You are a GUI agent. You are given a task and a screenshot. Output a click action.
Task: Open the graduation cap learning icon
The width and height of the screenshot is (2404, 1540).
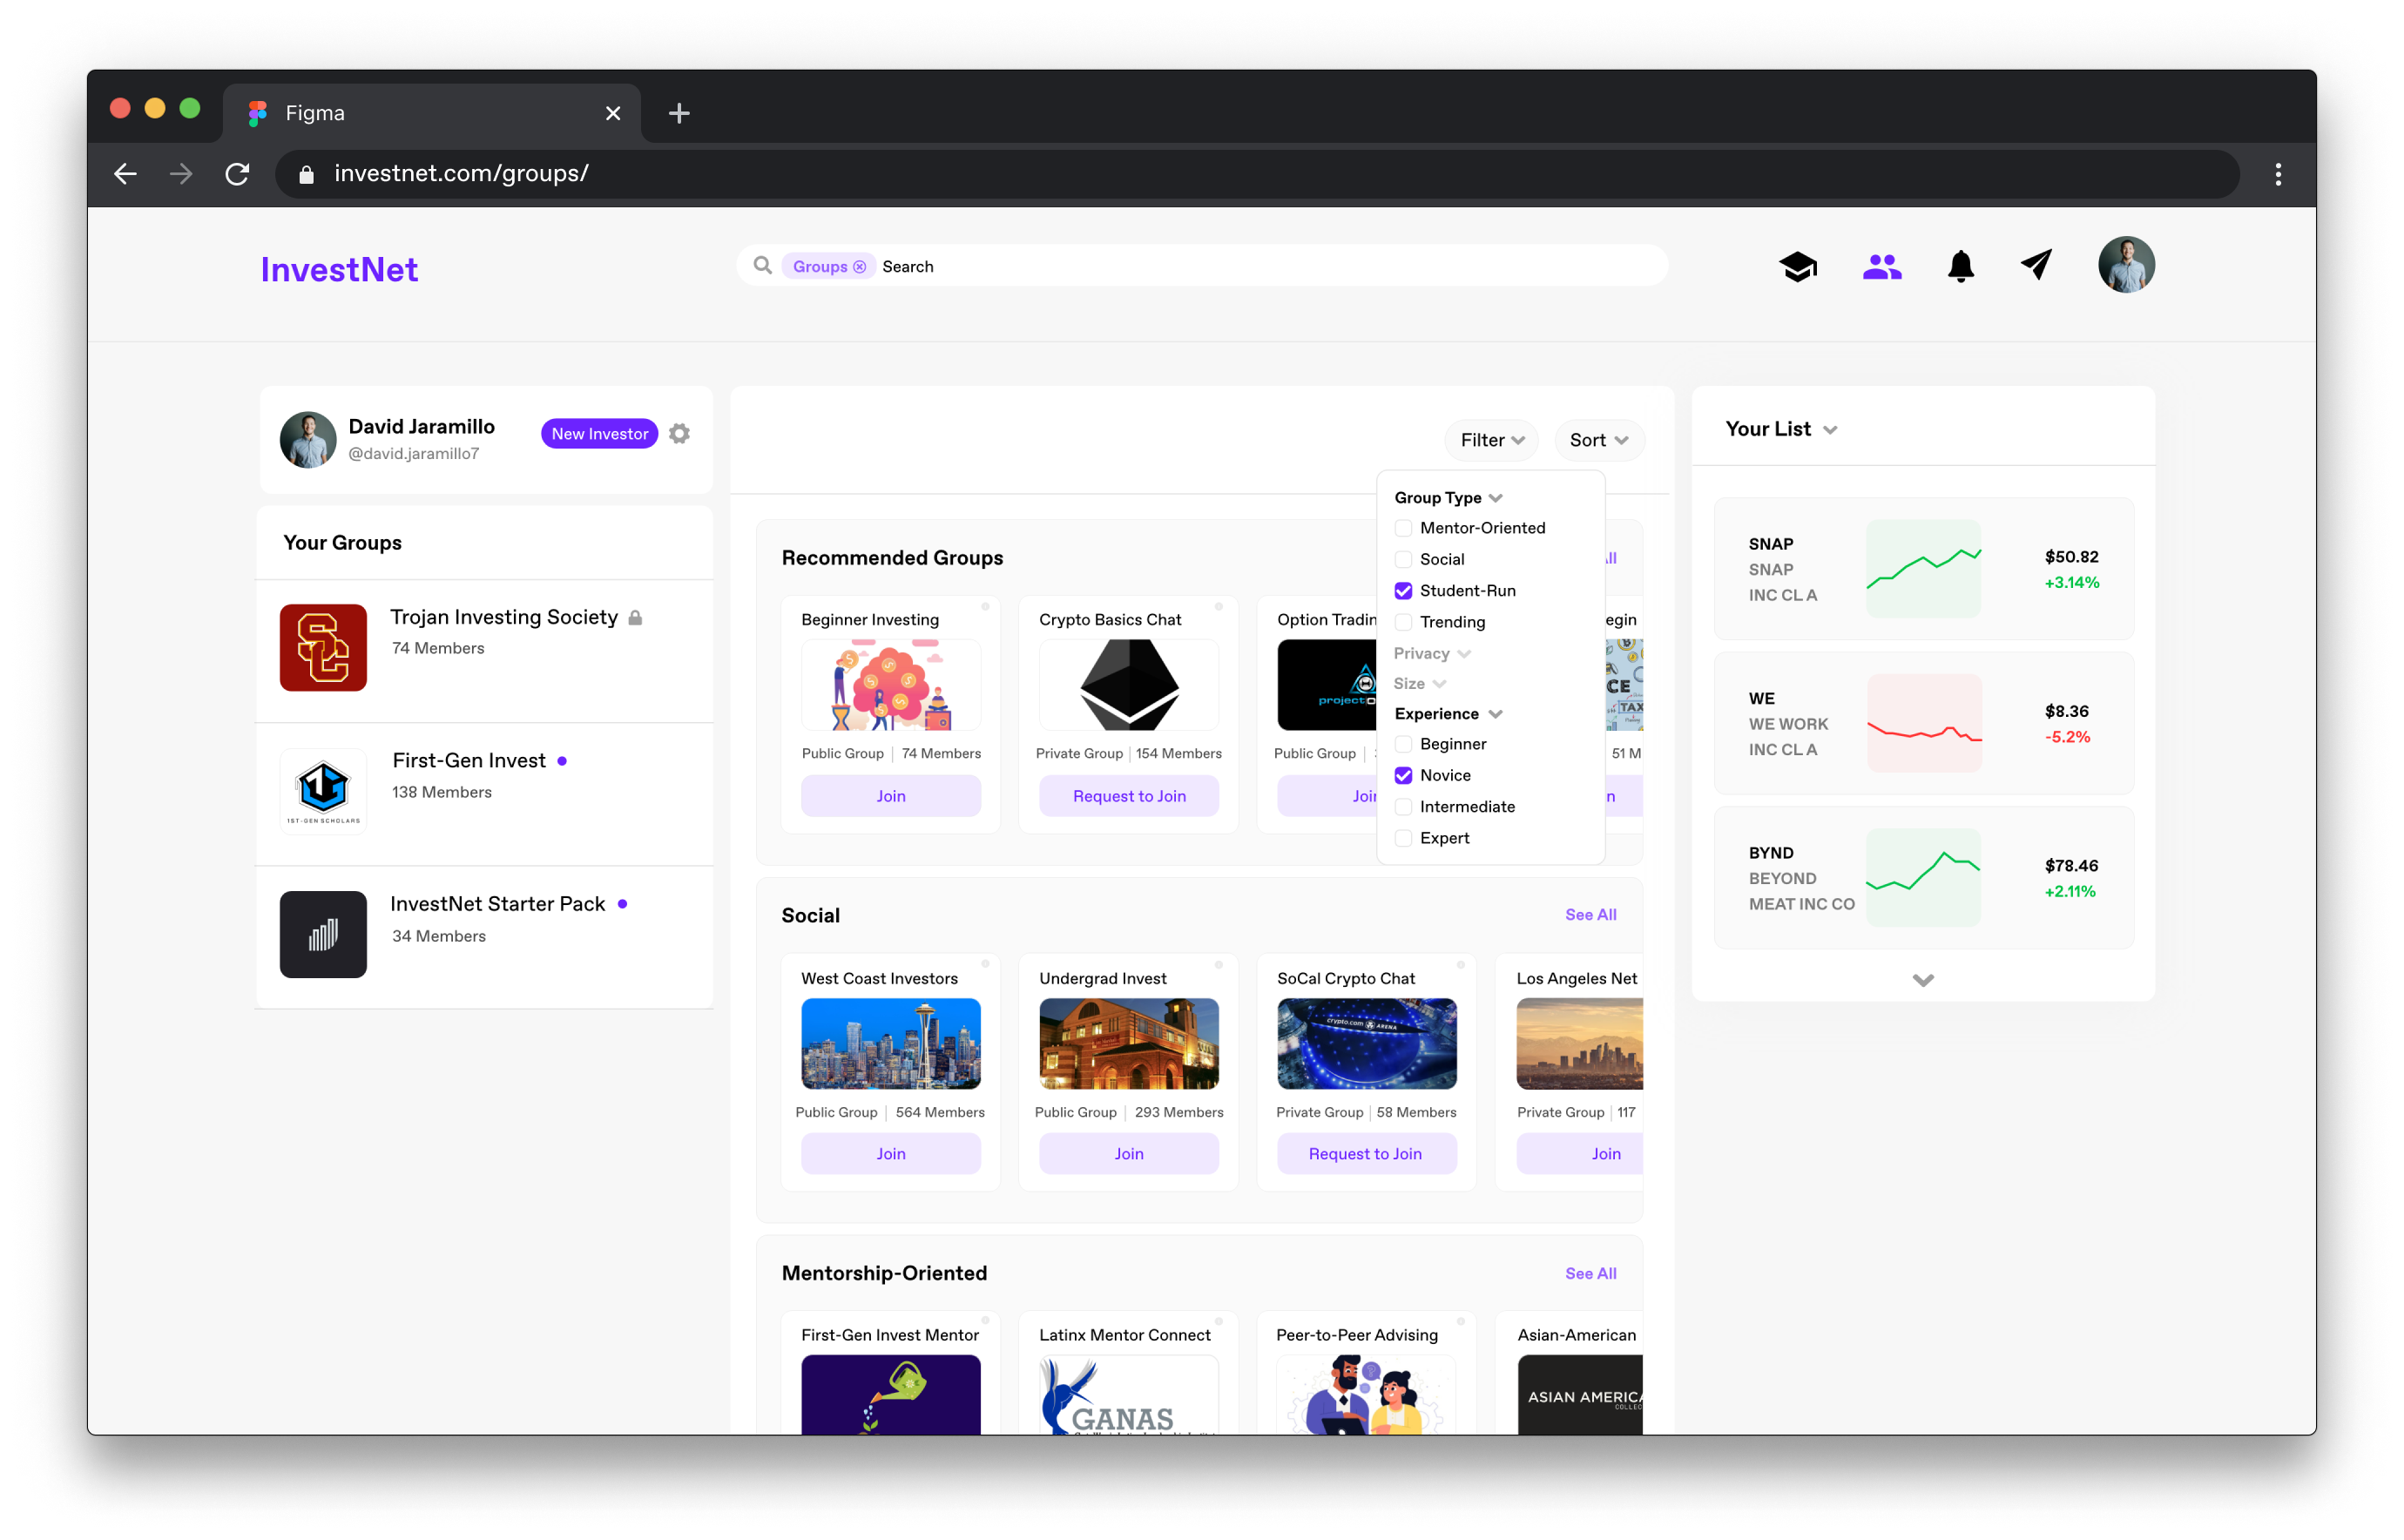click(1797, 266)
